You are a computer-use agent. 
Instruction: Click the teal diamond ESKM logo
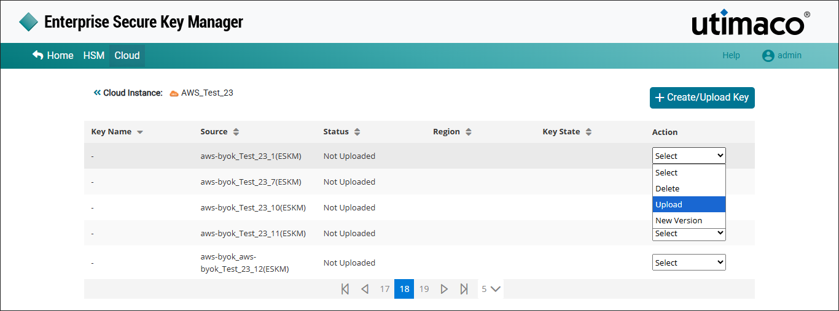tap(28, 22)
